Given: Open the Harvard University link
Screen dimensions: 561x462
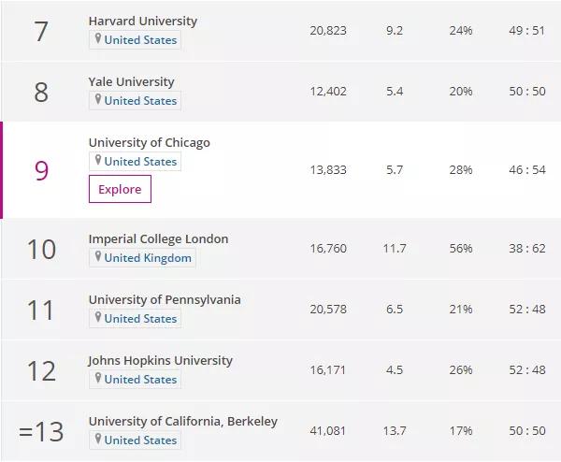Looking at the screenshot, I should click(143, 22).
